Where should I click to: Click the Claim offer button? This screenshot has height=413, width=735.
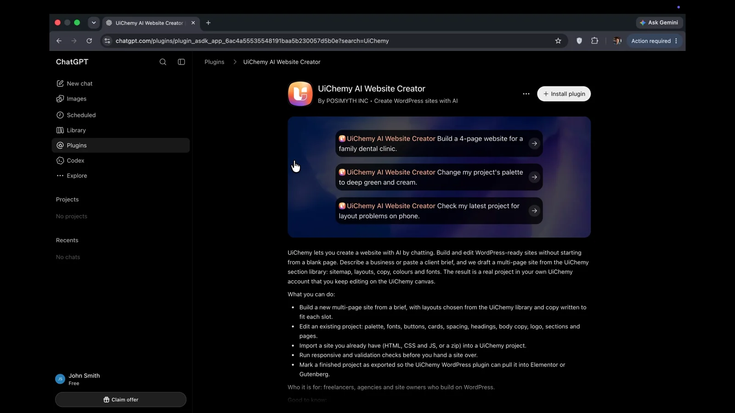click(x=120, y=400)
